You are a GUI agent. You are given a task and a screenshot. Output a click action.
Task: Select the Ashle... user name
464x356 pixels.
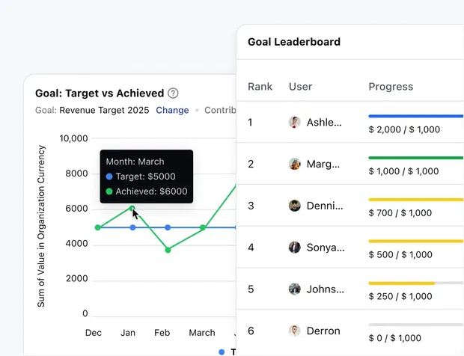pyautogui.click(x=324, y=122)
